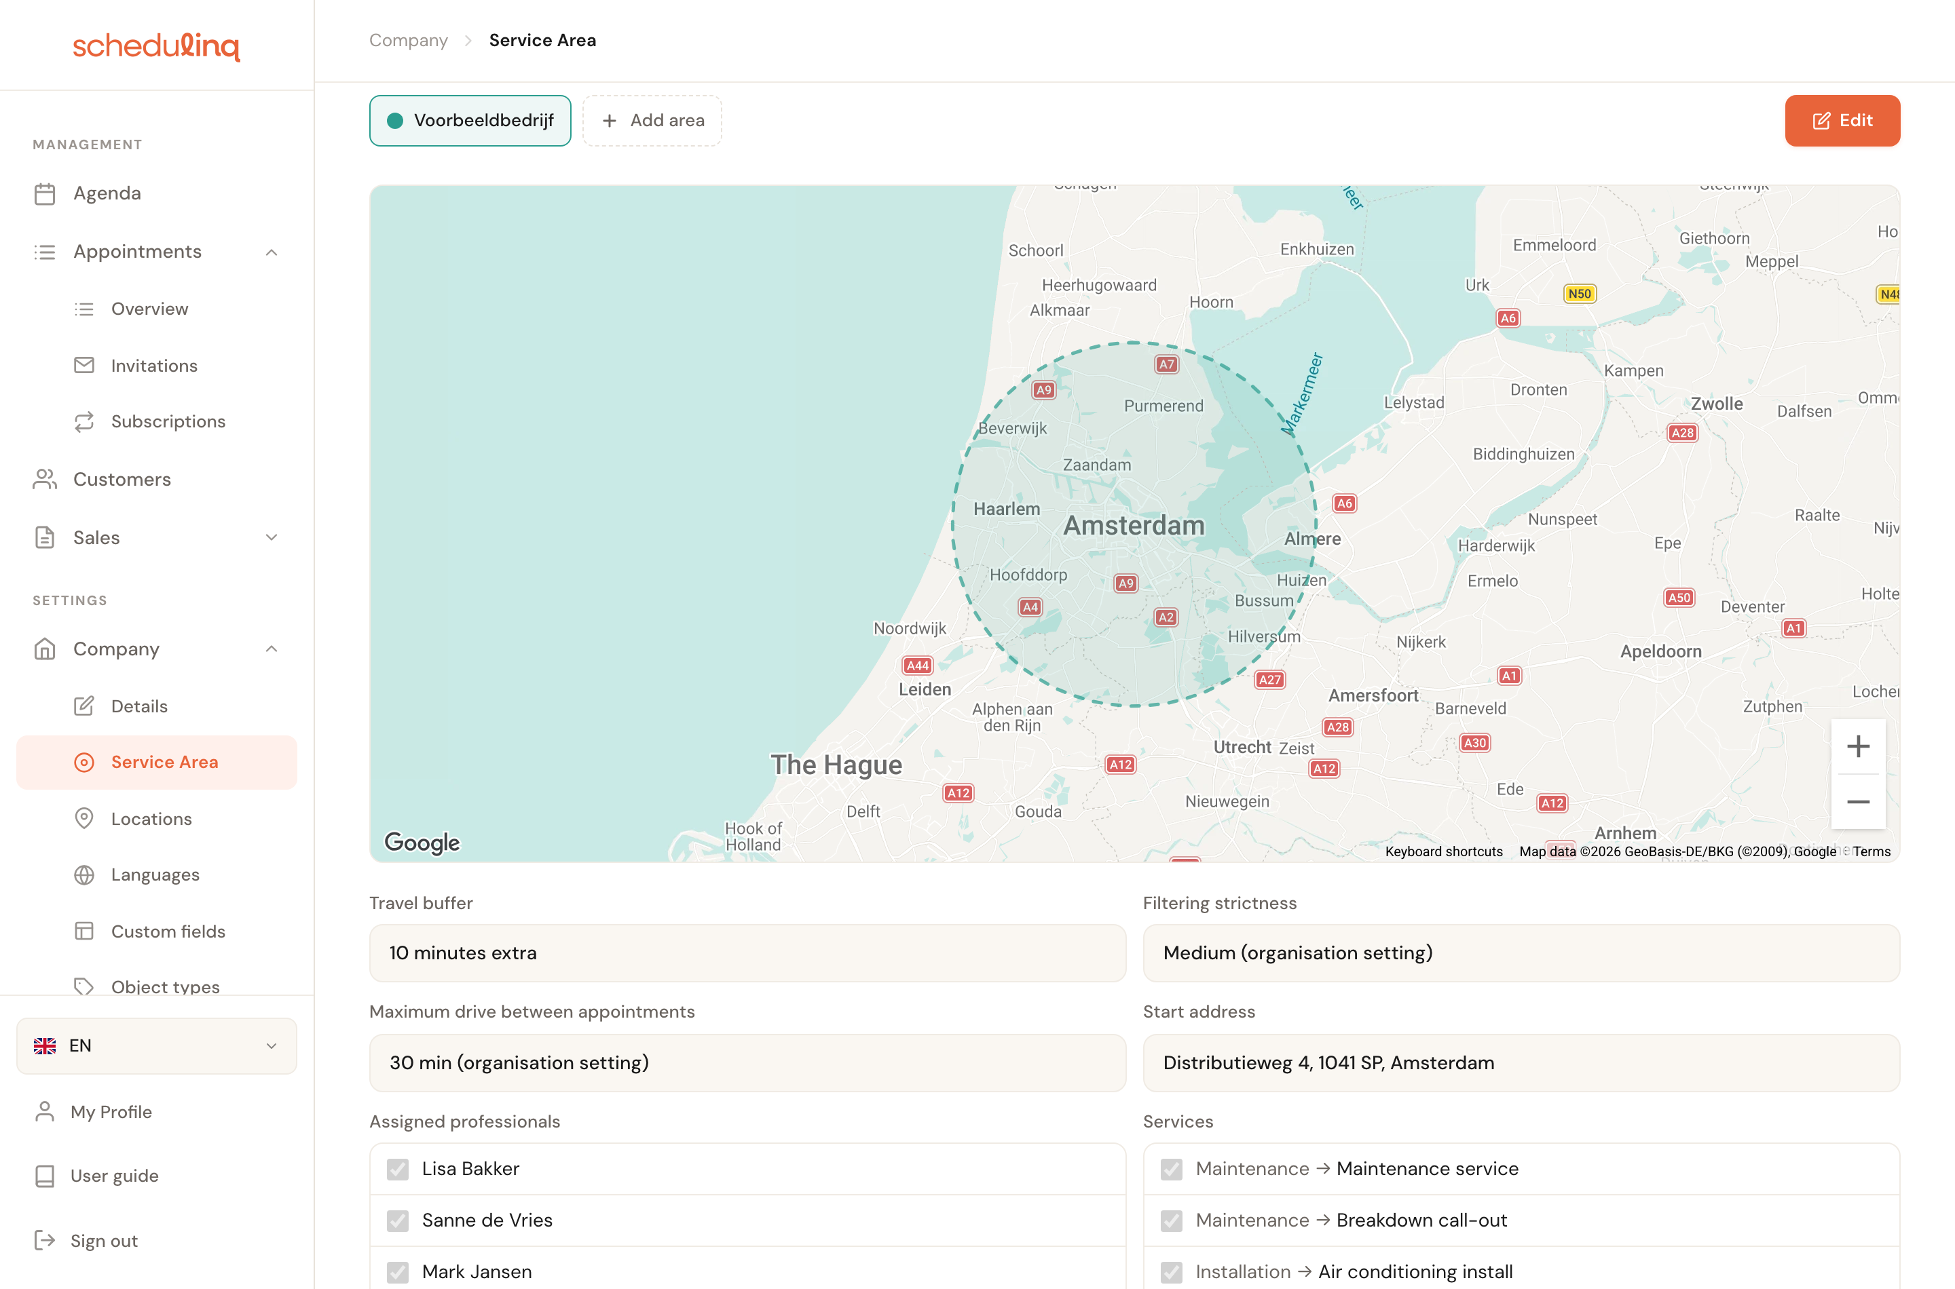Zoom in on the map
The image size is (1955, 1289).
[x=1858, y=746]
